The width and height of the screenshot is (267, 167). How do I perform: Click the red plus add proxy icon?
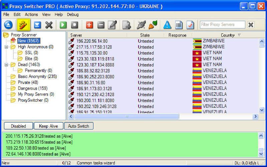(89, 25)
